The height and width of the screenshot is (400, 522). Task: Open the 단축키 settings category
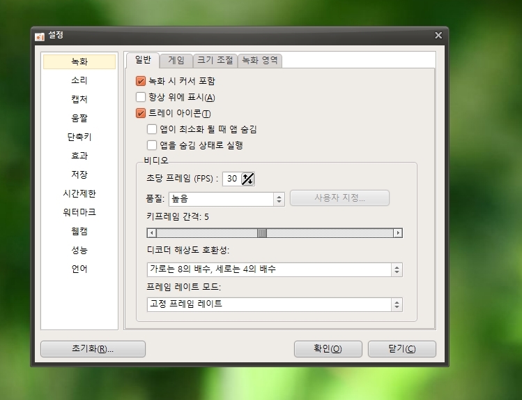click(x=79, y=137)
